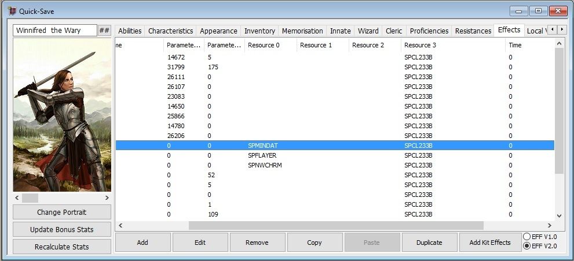Click the Change Portrait button
Screen dimensions: 574x261
[62, 212]
